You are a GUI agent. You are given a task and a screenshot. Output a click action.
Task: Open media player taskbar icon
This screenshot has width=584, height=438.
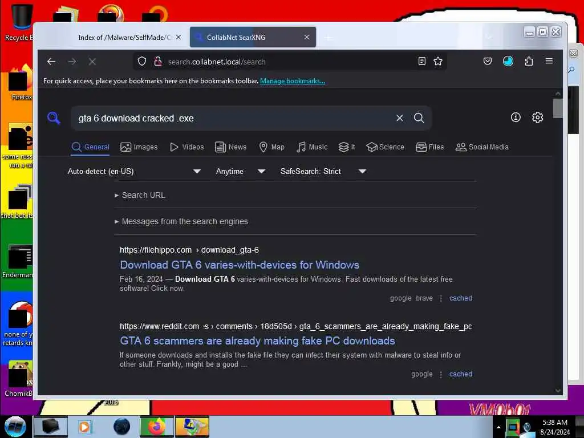84,427
